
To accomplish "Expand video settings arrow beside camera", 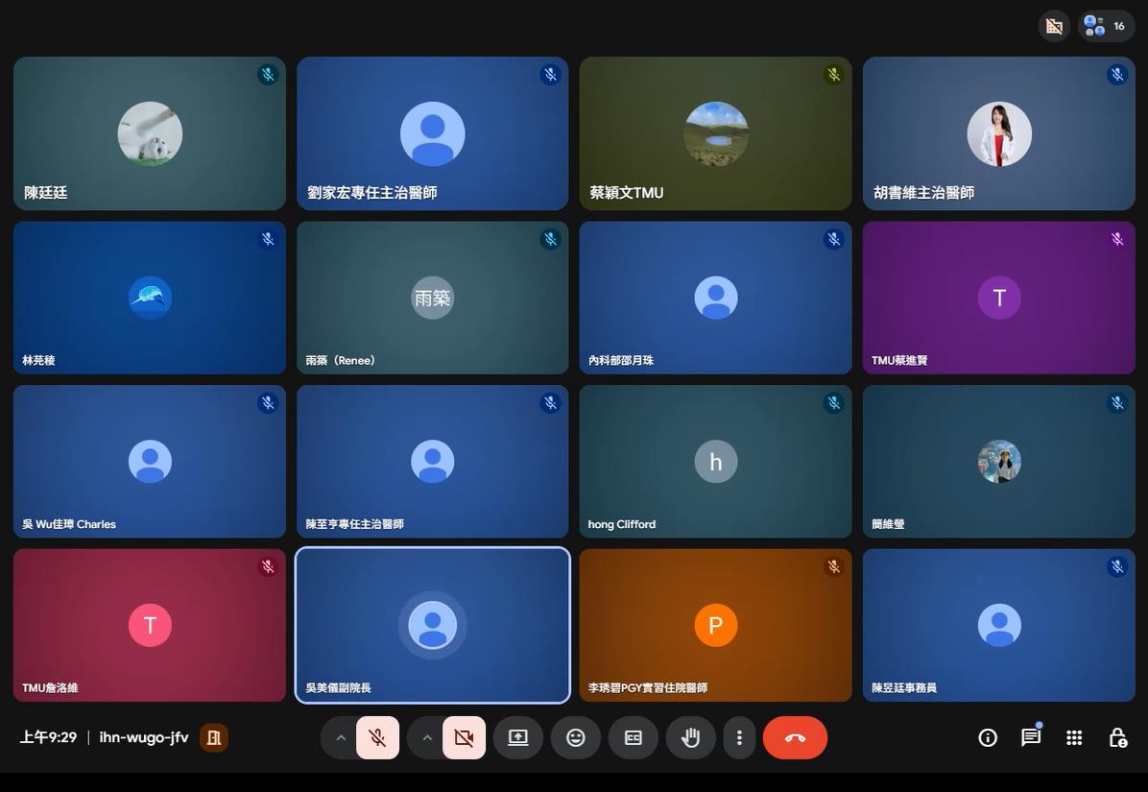I will (x=427, y=737).
